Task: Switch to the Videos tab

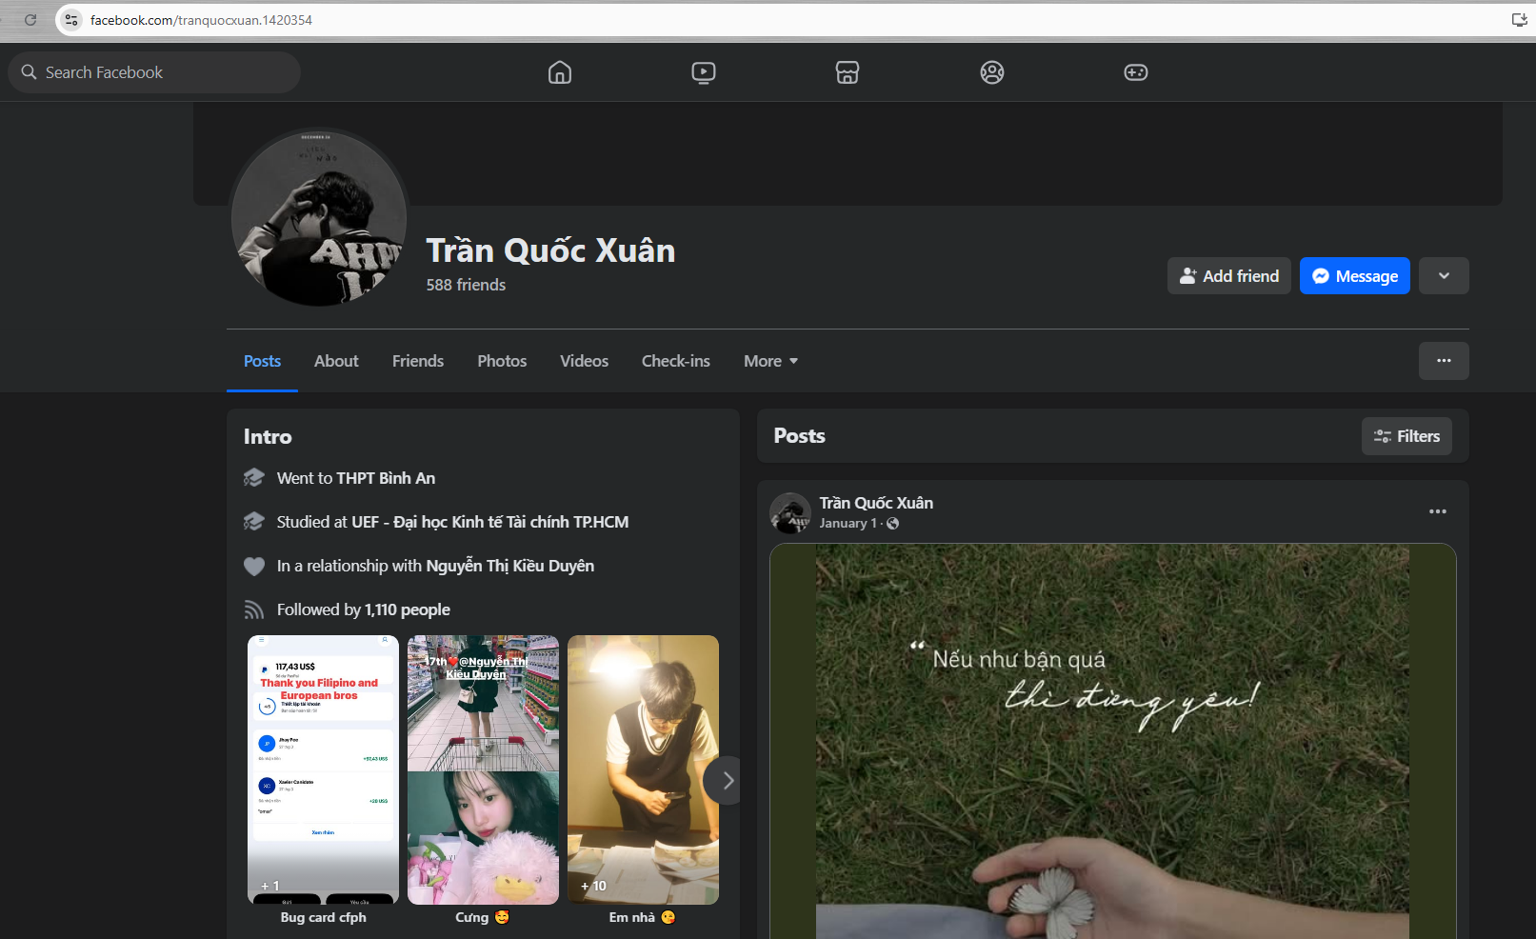Action: tap(584, 361)
